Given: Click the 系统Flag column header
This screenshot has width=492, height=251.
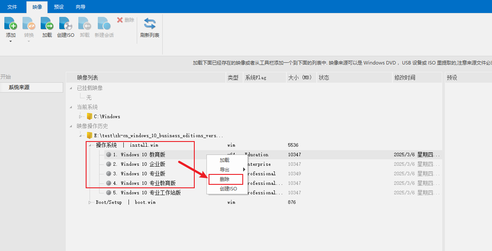Looking at the screenshot, I should (x=264, y=77).
